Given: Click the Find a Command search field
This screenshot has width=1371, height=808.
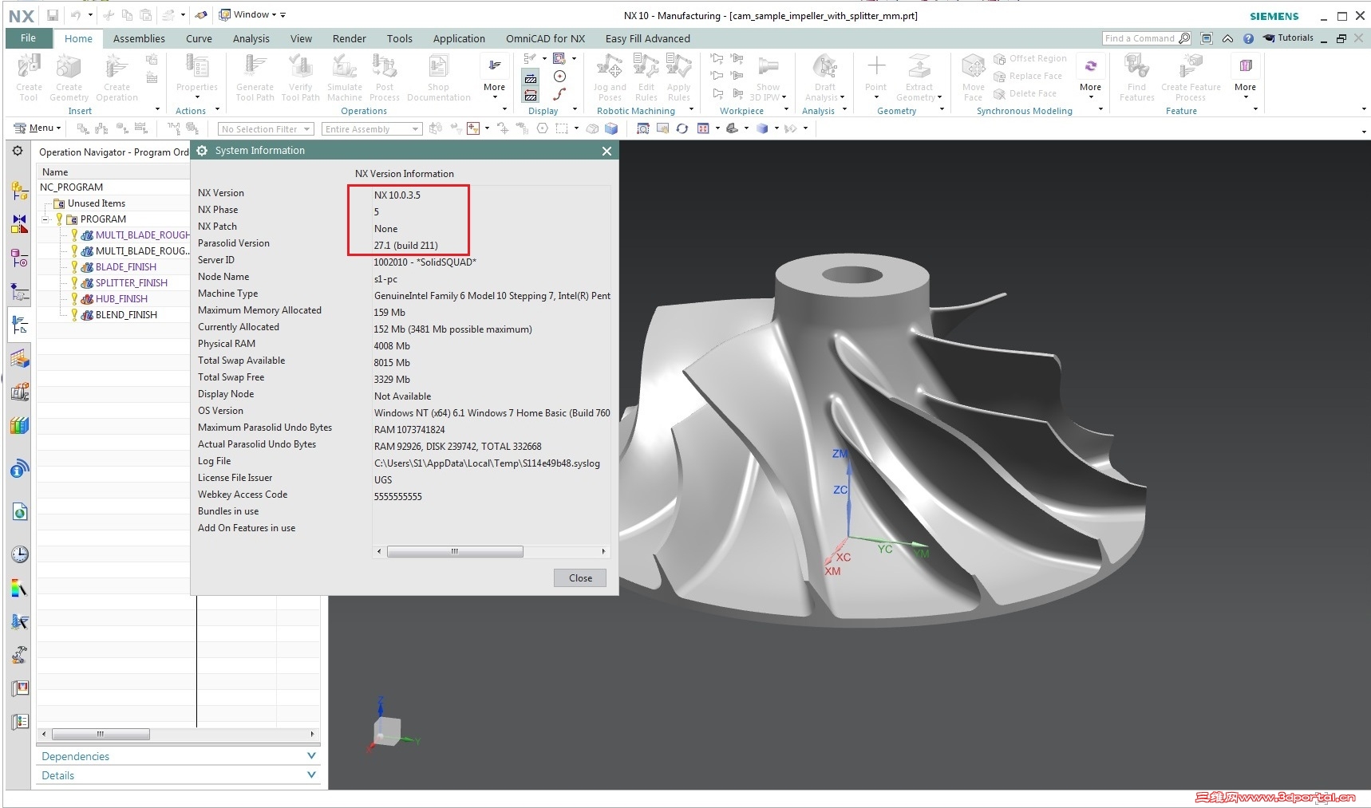Looking at the screenshot, I should pyautogui.click(x=1147, y=38).
